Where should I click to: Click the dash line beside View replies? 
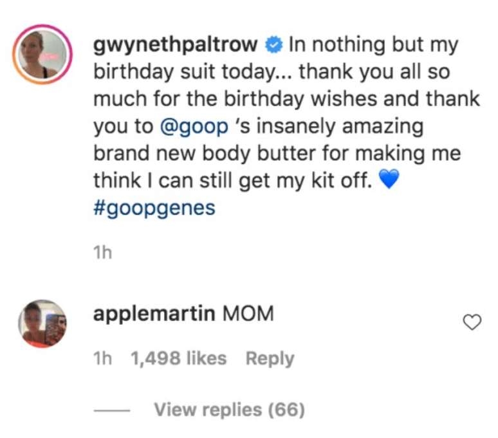[x=112, y=410]
